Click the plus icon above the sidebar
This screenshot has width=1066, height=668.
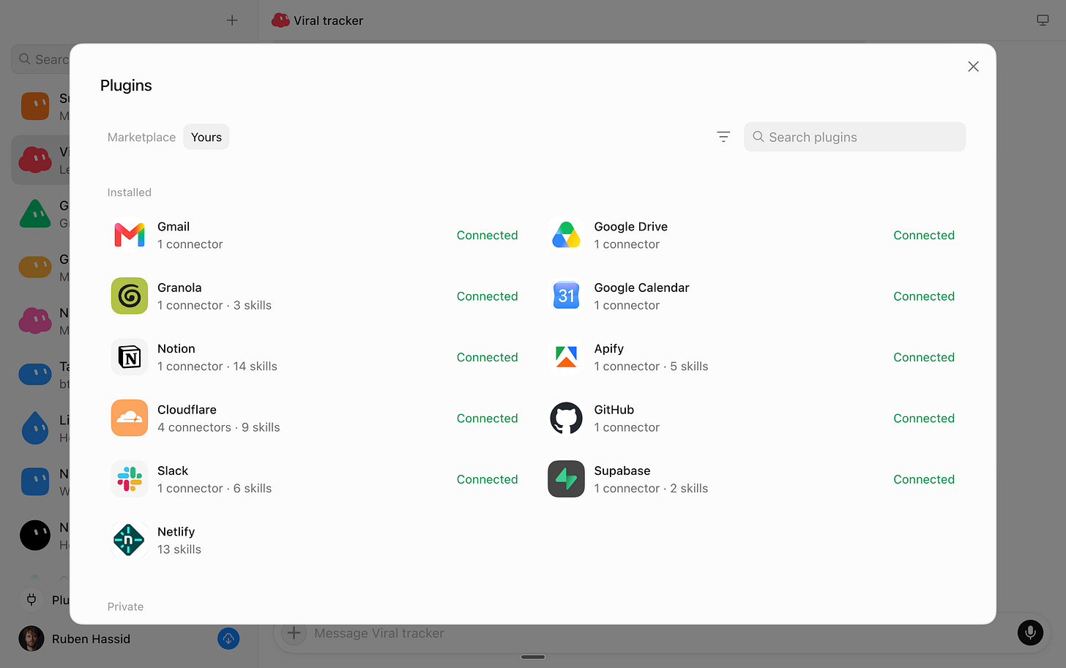pyautogui.click(x=232, y=20)
